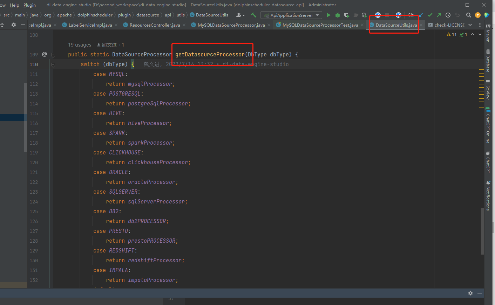Go to next highlighted error arrow

click(x=480, y=34)
